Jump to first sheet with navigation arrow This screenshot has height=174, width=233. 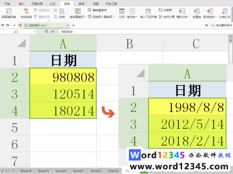(2, 171)
